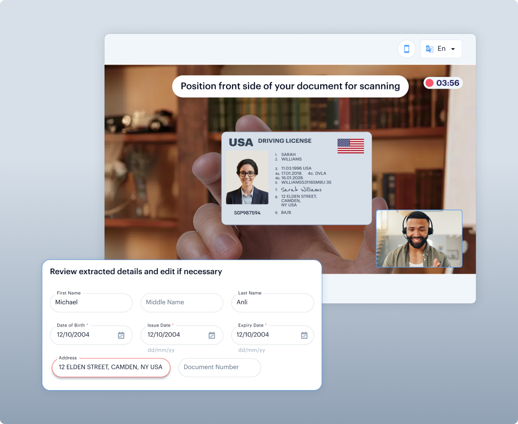
Task: Edit the Address field with 12 Elden Street
Action: click(111, 367)
